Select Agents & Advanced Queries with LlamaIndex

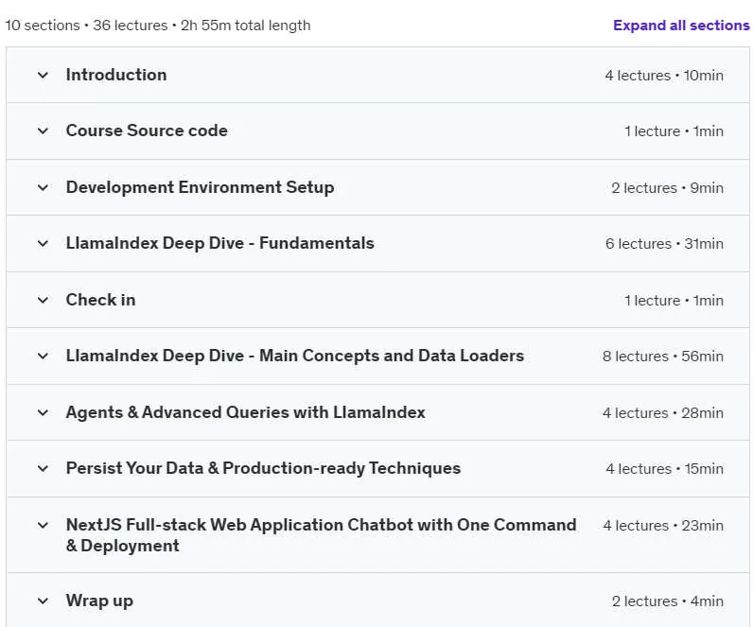[245, 412]
